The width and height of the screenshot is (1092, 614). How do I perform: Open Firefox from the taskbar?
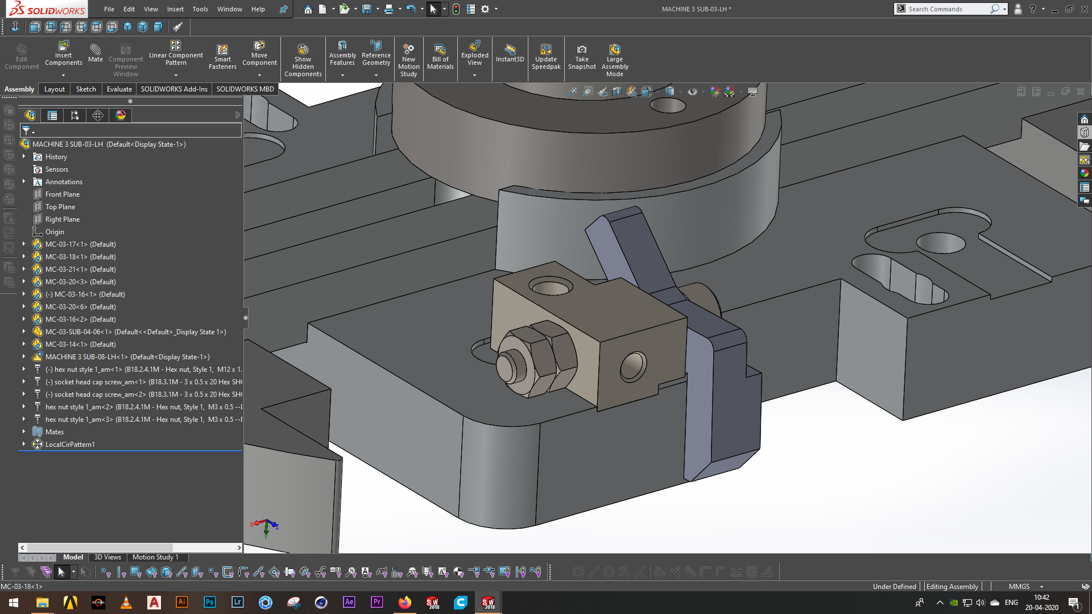[405, 602]
